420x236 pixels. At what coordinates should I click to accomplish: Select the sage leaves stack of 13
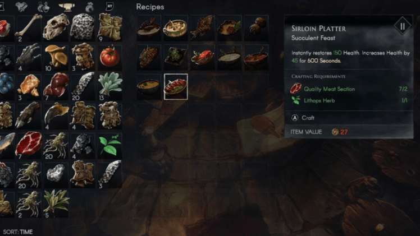coord(109,86)
